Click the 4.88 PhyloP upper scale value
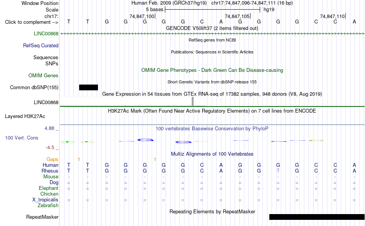 tap(49, 128)
